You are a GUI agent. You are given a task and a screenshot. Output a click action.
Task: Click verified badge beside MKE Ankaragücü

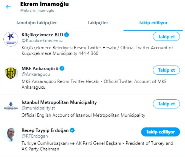[x=62, y=68]
